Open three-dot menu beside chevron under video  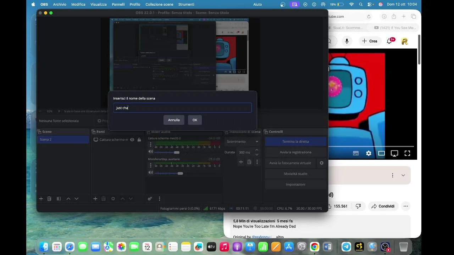(x=392, y=175)
